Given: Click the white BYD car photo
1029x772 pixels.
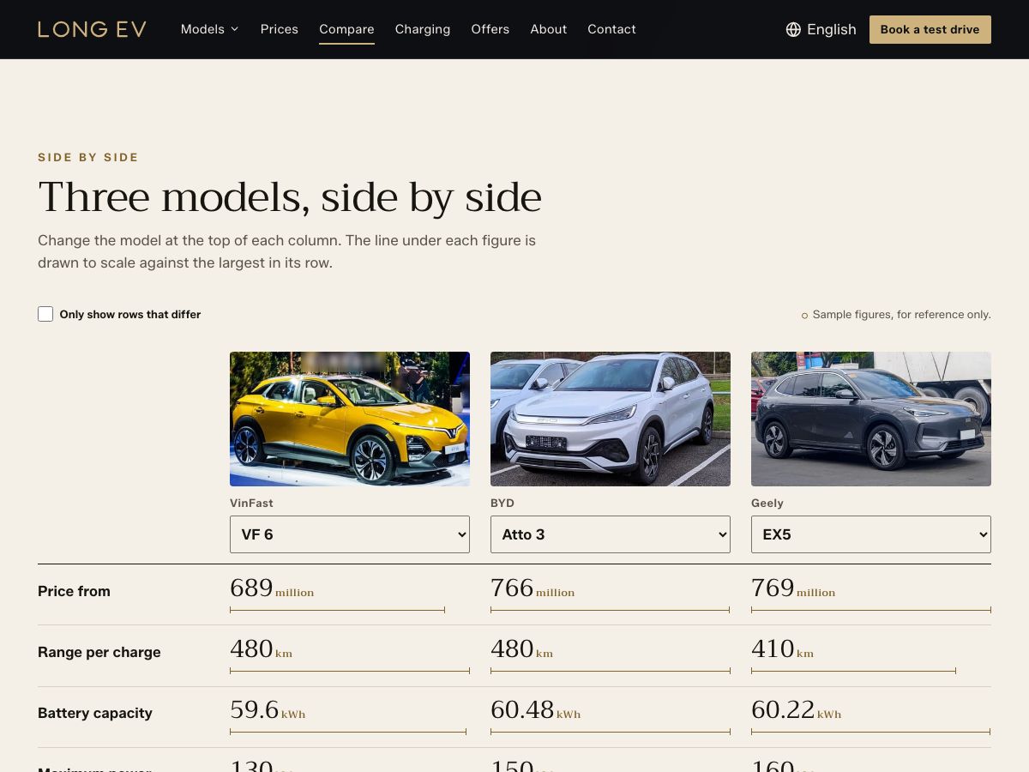Looking at the screenshot, I should [611, 419].
